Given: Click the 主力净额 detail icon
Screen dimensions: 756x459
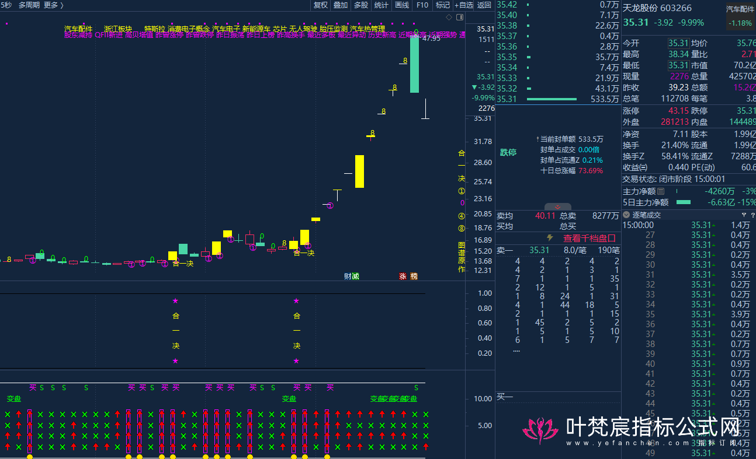Looking at the screenshot, I should [661, 191].
